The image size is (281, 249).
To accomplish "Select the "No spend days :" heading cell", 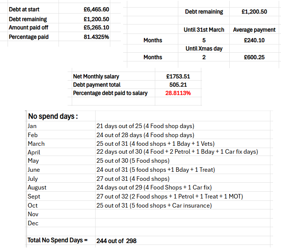I will [x=53, y=116].
